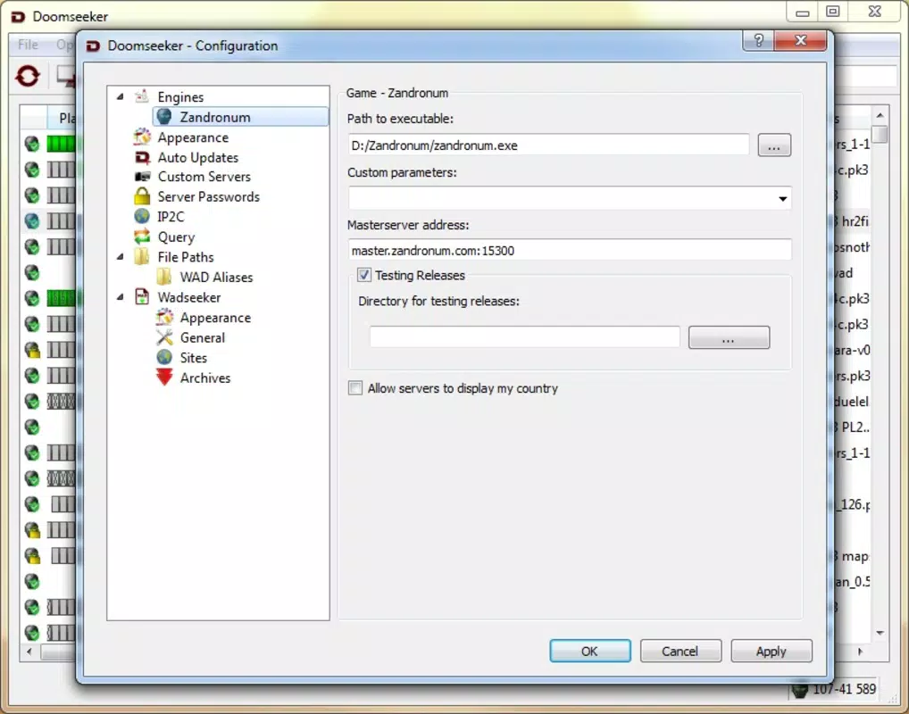Click the Engines category icon
This screenshot has width=909, height=714.
(x=141, y=96)
